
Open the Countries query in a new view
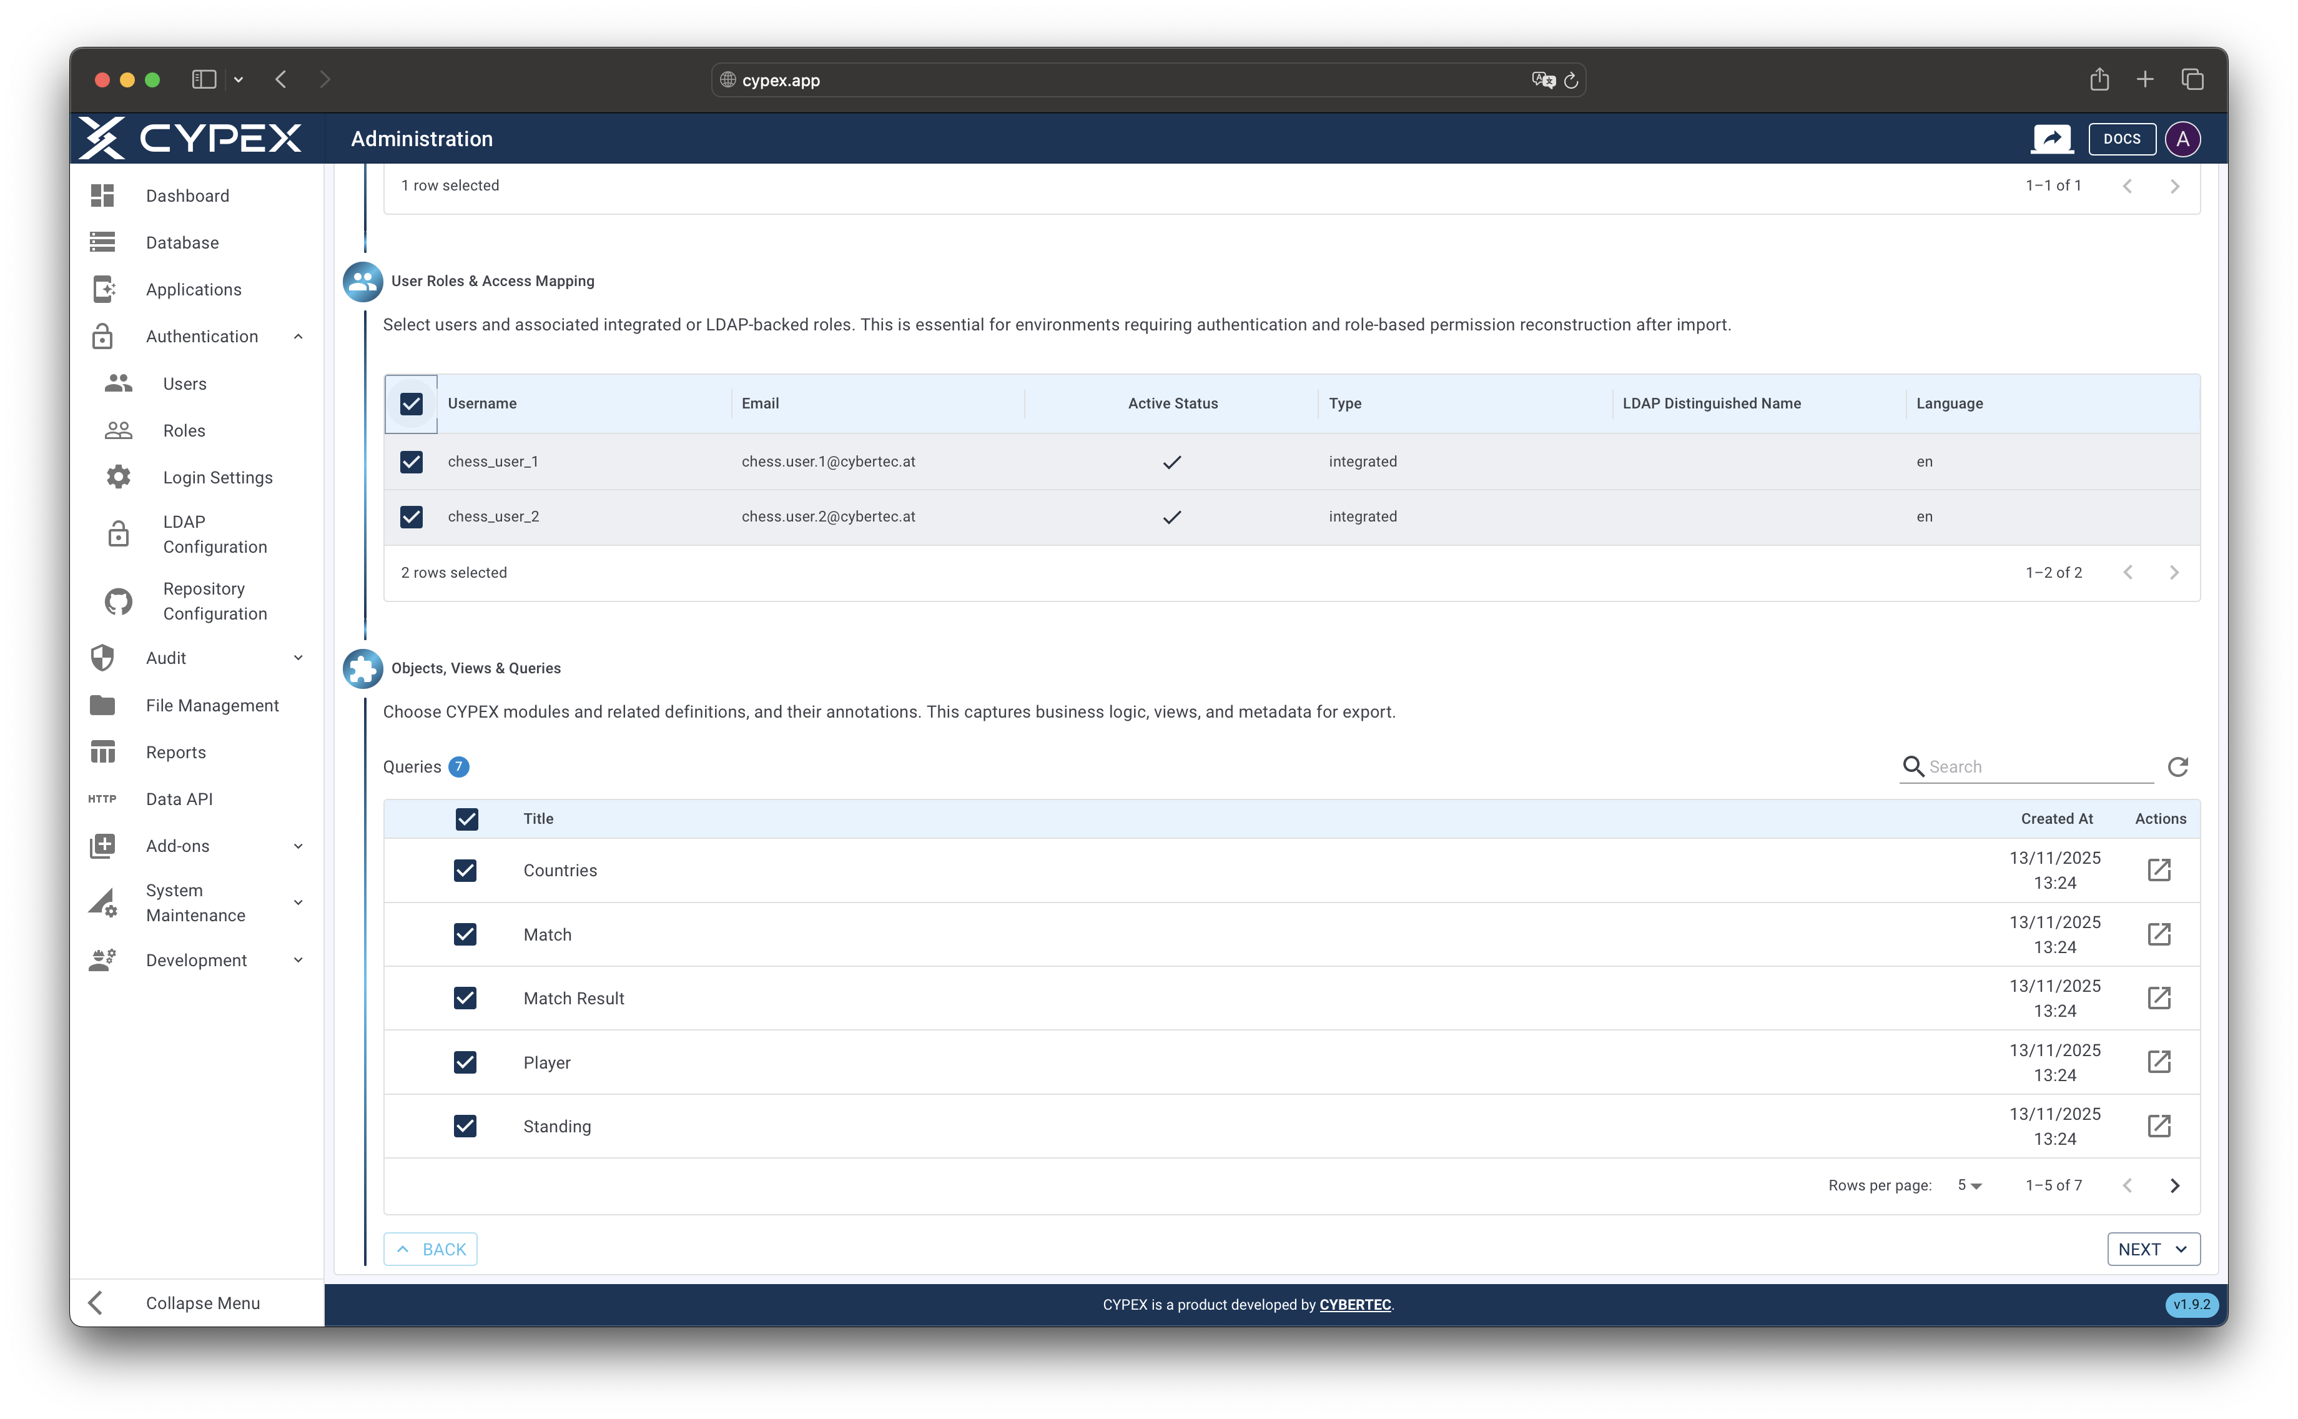pyautogui.click(x=2160, y=870)
